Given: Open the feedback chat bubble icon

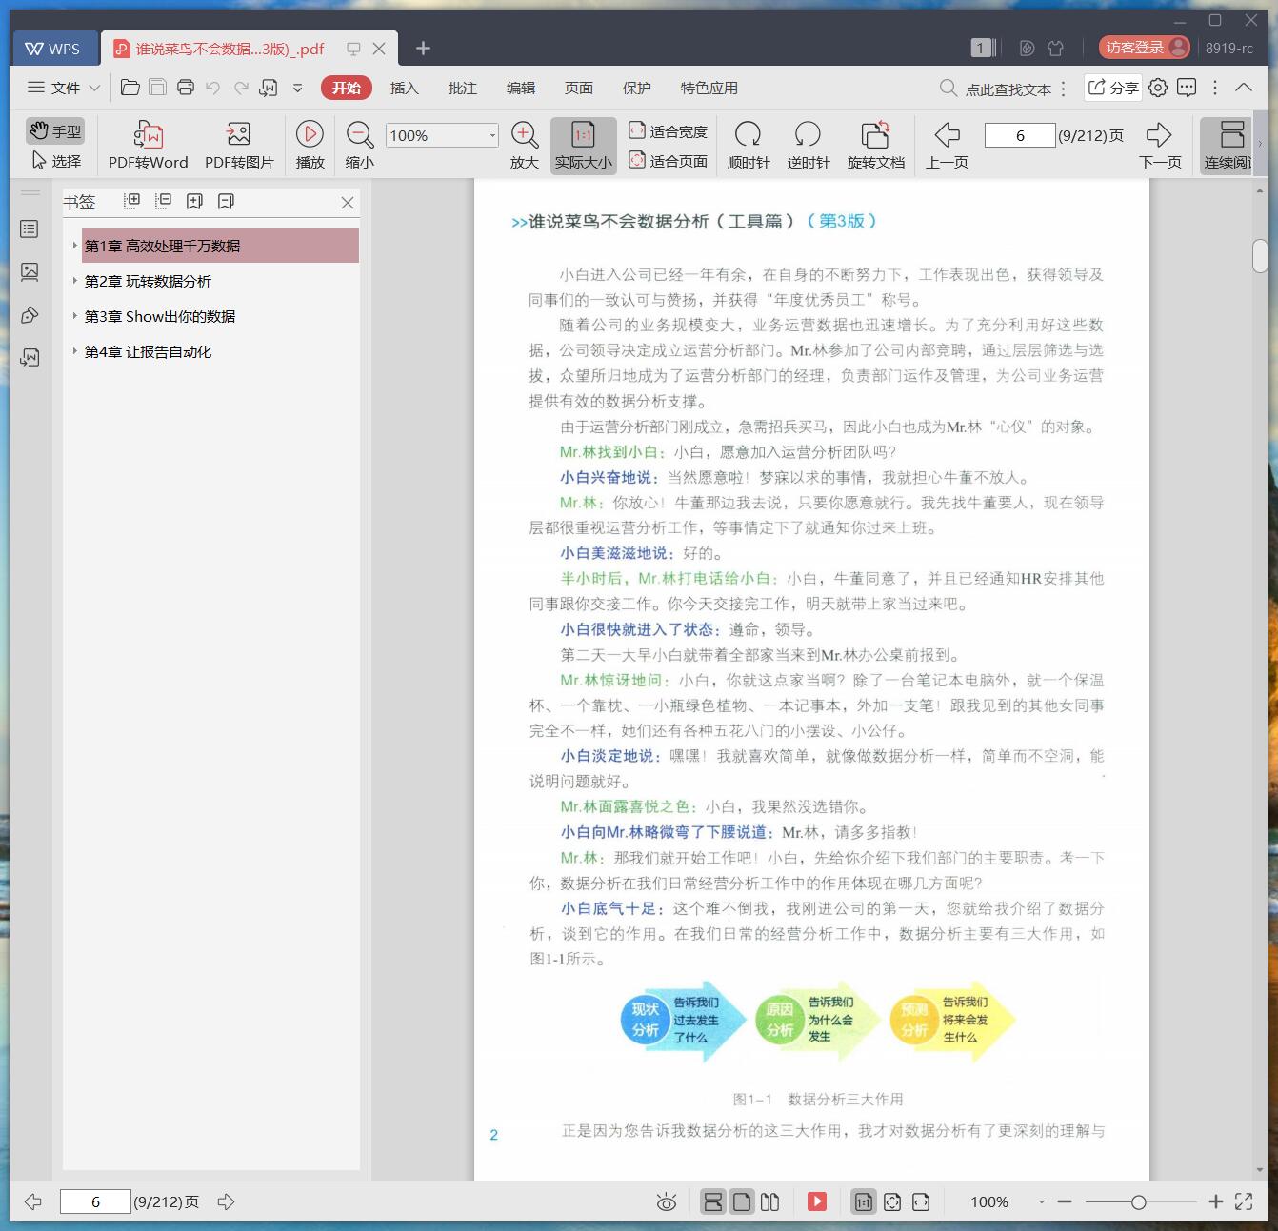Looking at the screenshot, I should tap(1187, 88).
